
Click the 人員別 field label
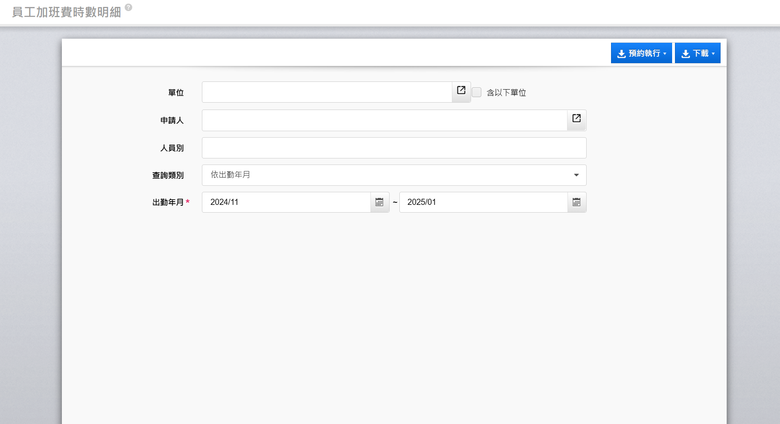tap(172, 148)
